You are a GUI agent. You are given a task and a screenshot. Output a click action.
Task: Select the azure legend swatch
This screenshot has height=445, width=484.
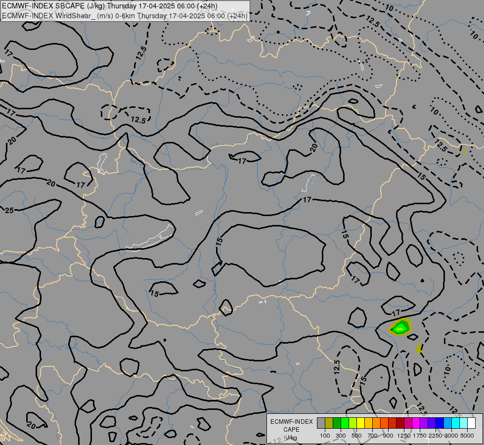click(x=448, y=423)
